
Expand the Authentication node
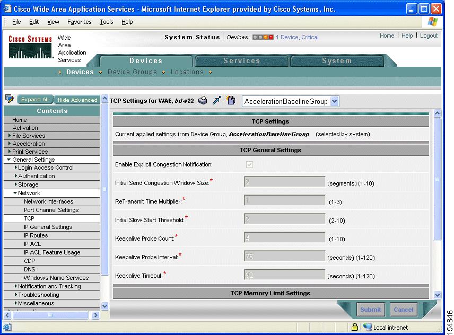15,176
